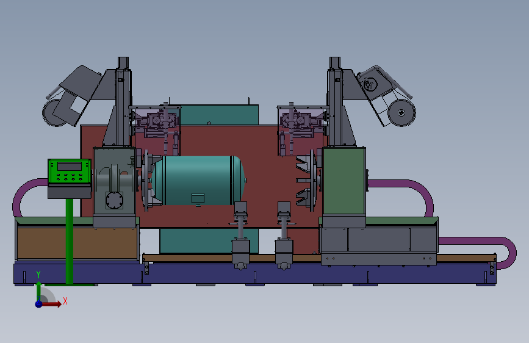Select the top of the right vertical column
This screenshot has height=343, width=529.
pyautogui.click(x=335, y=62)
